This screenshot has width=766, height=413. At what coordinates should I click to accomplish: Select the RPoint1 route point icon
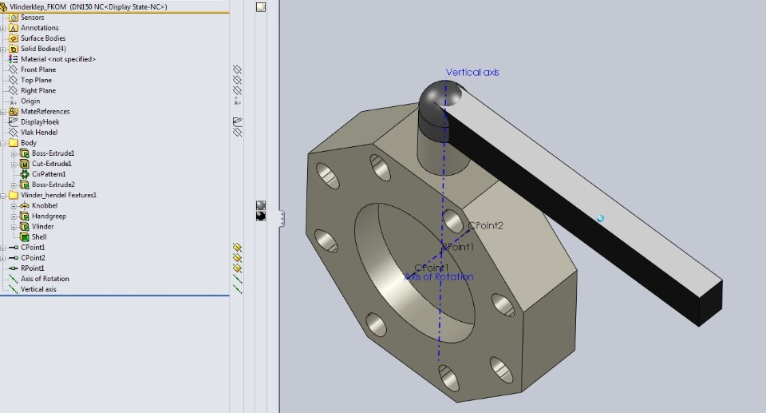click(x=14, y=268)
